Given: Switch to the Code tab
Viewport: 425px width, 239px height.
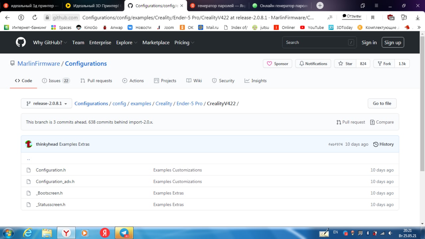Looking at the screenshot, I should 24,81.
